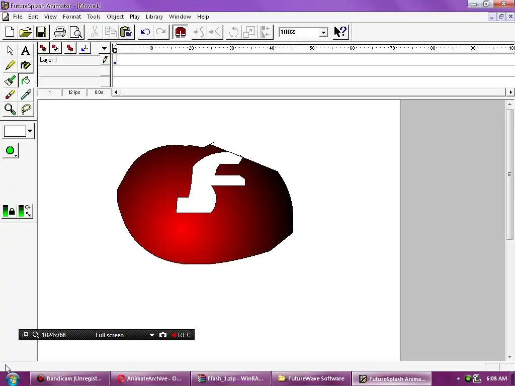Open the Tools menu

(x=94, y=17)
